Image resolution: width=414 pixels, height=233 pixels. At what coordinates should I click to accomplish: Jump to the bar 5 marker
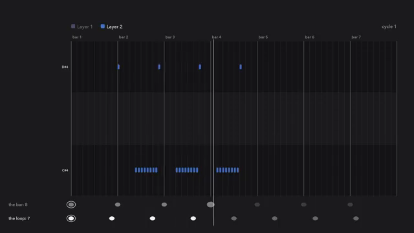click(263, 37)
